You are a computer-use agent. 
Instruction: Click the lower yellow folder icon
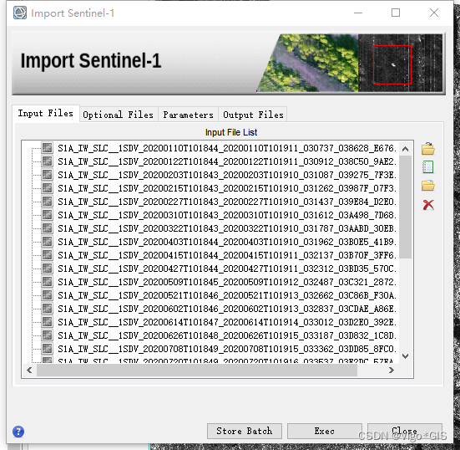click(x=428, y=186)
